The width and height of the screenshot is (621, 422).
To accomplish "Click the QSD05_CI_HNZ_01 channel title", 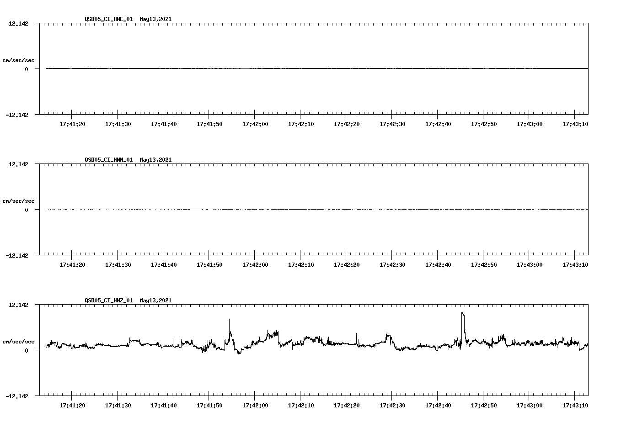I will coord(107,301).
